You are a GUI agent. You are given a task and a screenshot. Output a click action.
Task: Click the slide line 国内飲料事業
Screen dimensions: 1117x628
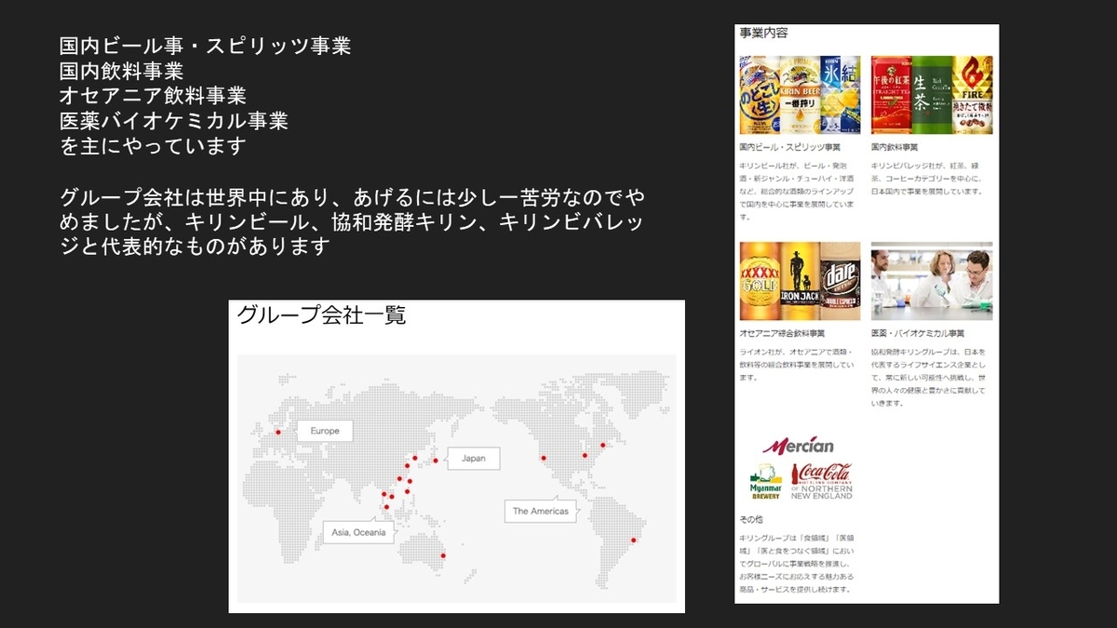coord(121,71)
